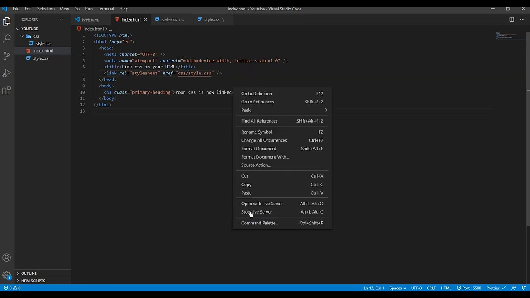
Task: Open notifications bell in status bar
Action: [x=524, y=288]
